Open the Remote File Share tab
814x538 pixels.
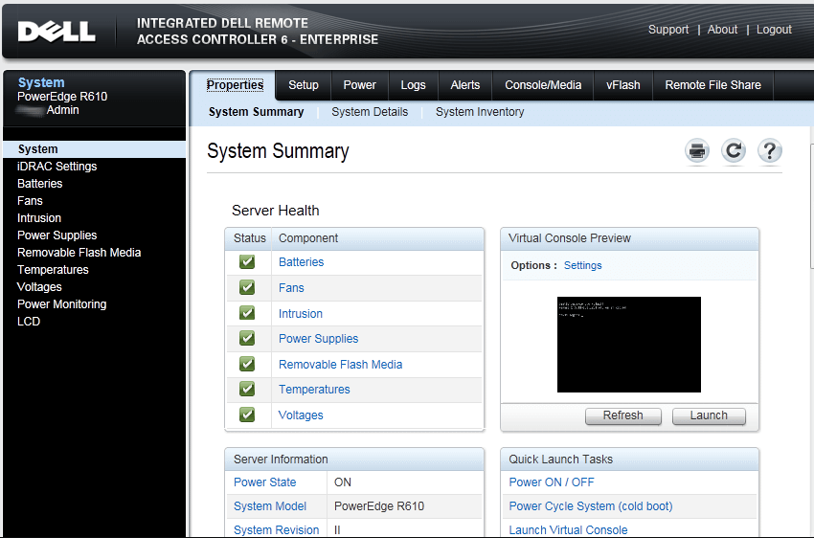pyautogui.click(x=712, y=85)
